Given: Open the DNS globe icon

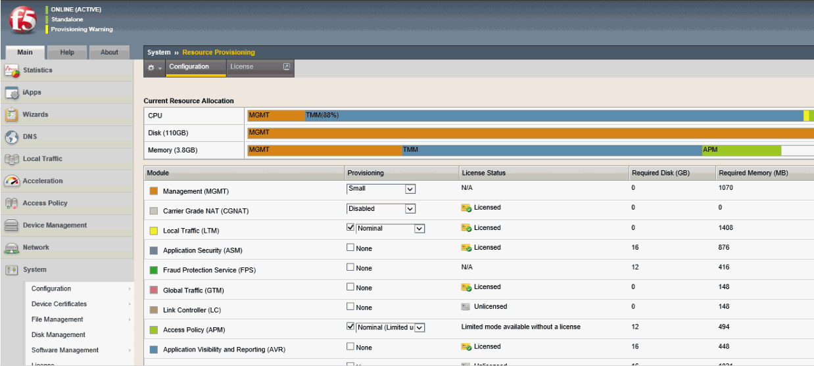Looking at the screenshot, I should 12,137.
